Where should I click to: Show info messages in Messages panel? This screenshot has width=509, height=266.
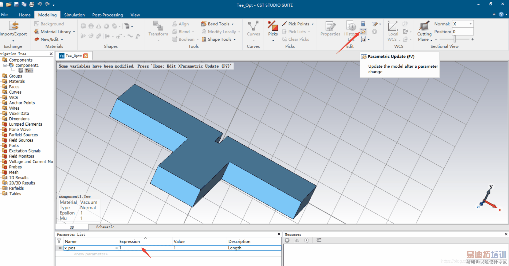[307, 240]
